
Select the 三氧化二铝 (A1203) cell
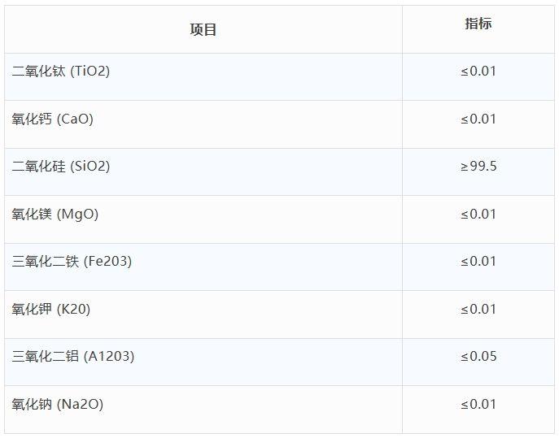[x=203, y=362]
